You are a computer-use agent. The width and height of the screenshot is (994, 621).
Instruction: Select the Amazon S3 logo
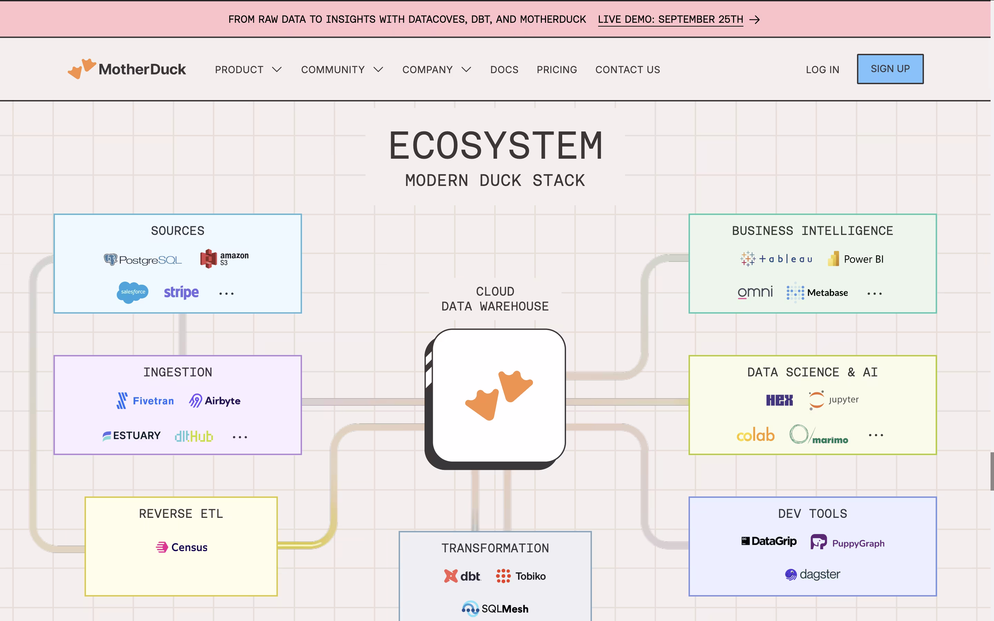pyautogui.click(x=224, y=259)
